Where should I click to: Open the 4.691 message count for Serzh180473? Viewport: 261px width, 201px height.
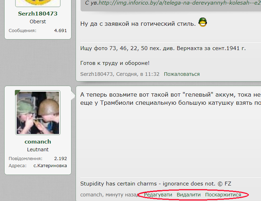60,31
